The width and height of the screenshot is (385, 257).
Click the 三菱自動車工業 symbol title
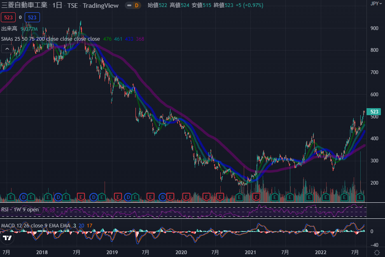coord(24,5)
